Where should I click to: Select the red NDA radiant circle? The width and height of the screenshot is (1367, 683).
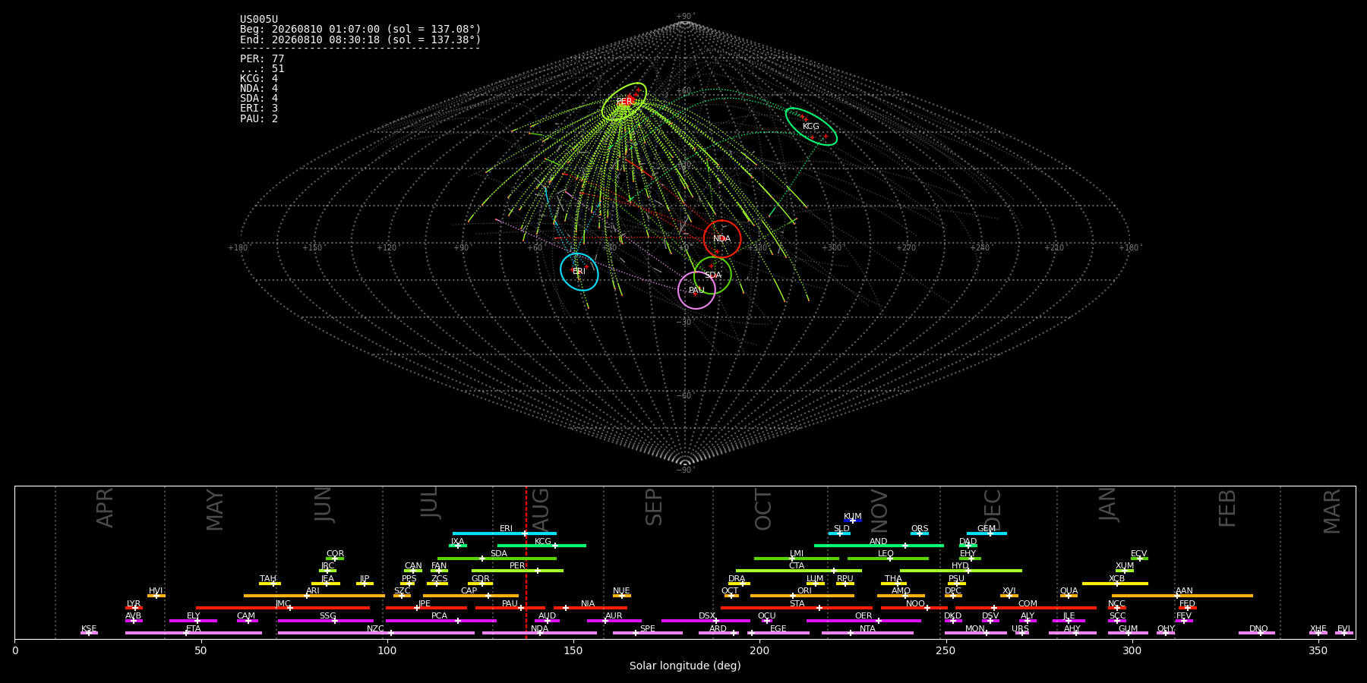click(722, 239)
